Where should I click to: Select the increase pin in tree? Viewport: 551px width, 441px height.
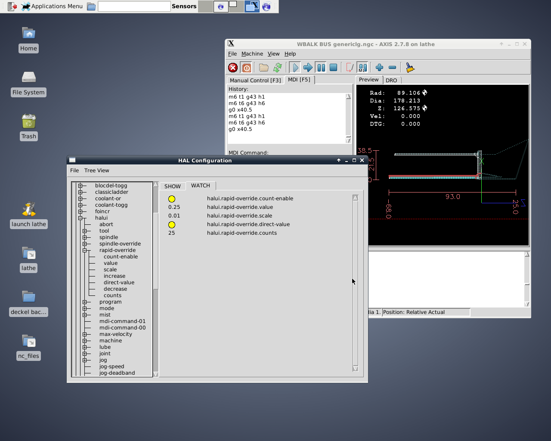(115, 276)
